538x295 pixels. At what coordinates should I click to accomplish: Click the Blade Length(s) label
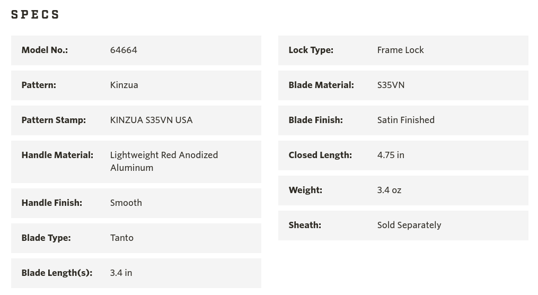[57, 273]
